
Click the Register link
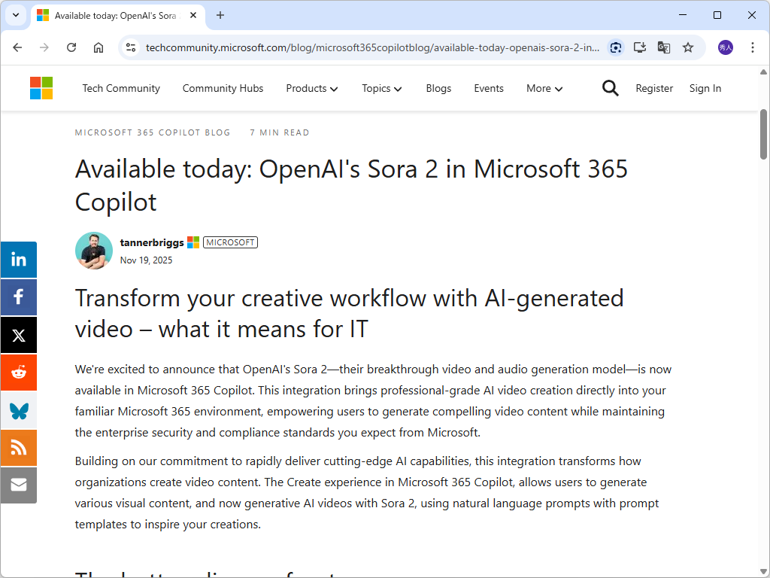pos(654,88)
